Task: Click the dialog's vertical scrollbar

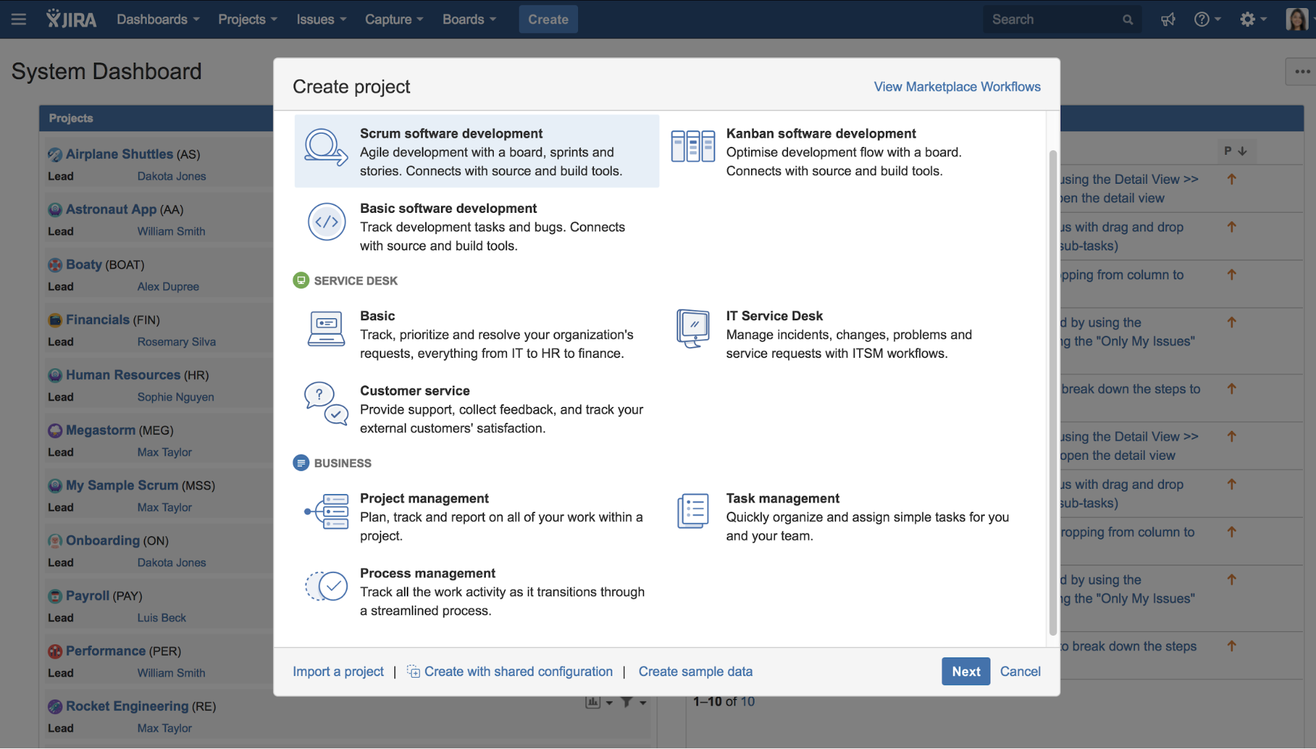Action: point(1052,393)
